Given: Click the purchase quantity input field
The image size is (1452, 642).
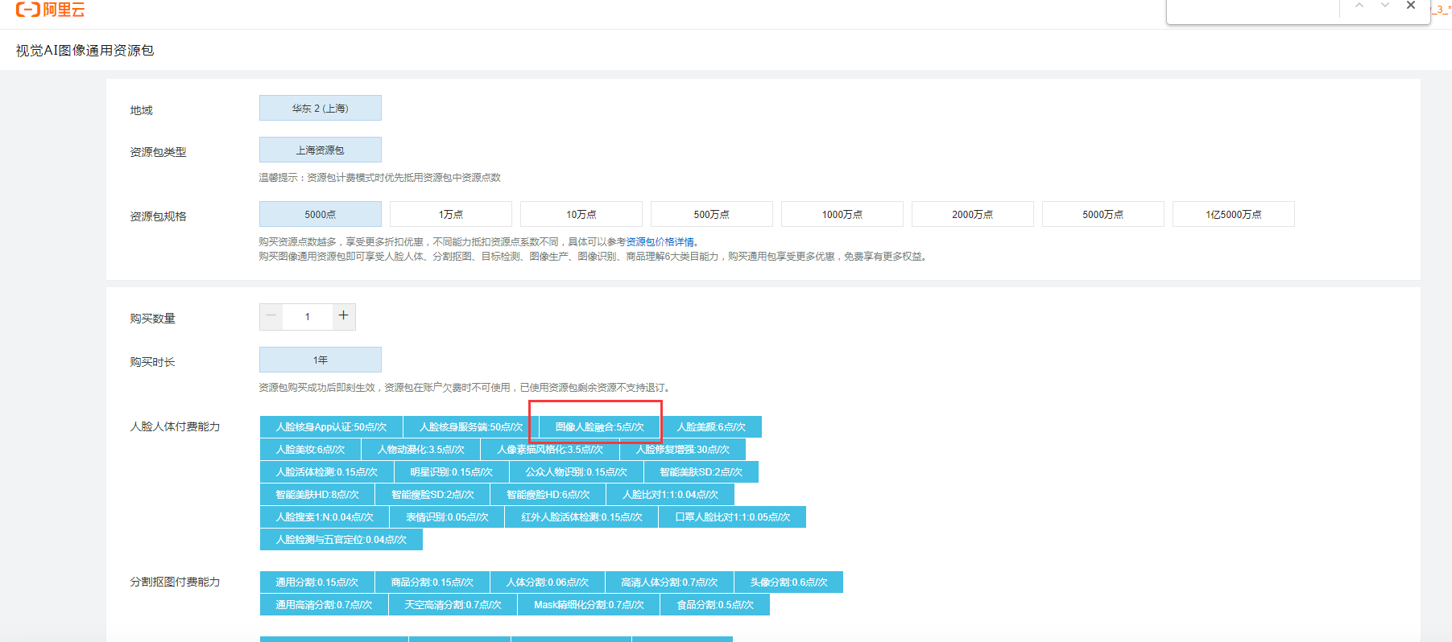Looking at the screenshot, I should pyautogui.click(x=308, y=316).
